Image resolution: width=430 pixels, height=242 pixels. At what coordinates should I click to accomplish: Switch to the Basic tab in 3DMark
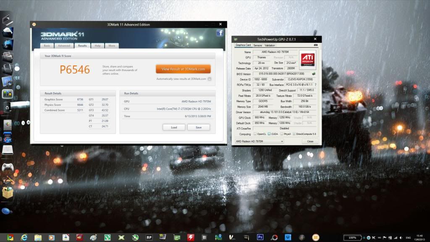click(47, 46)
